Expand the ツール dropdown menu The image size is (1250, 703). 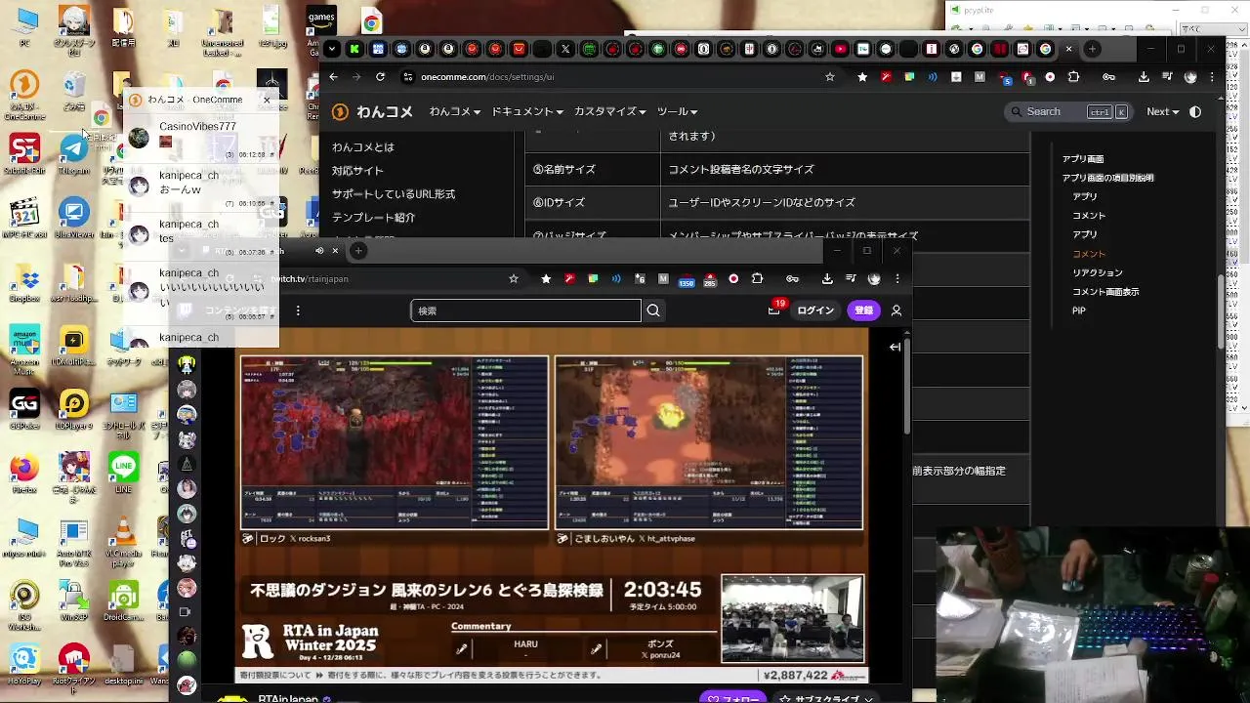tap(678, 112)
